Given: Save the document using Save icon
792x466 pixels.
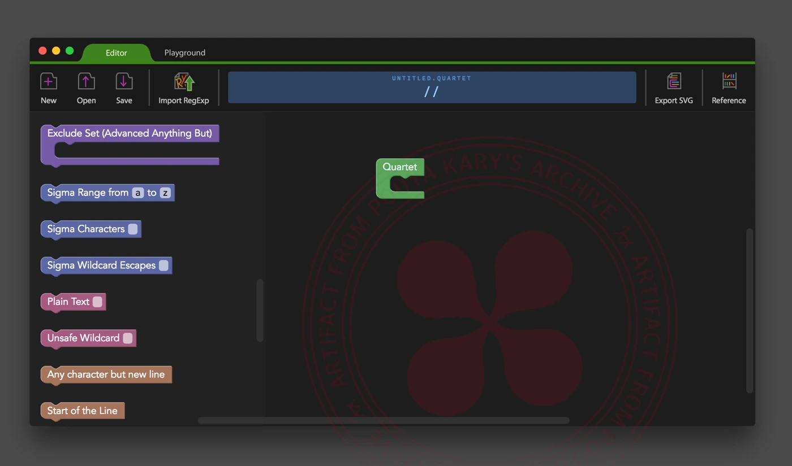Looking at the screenshot, I should [124, 82].
